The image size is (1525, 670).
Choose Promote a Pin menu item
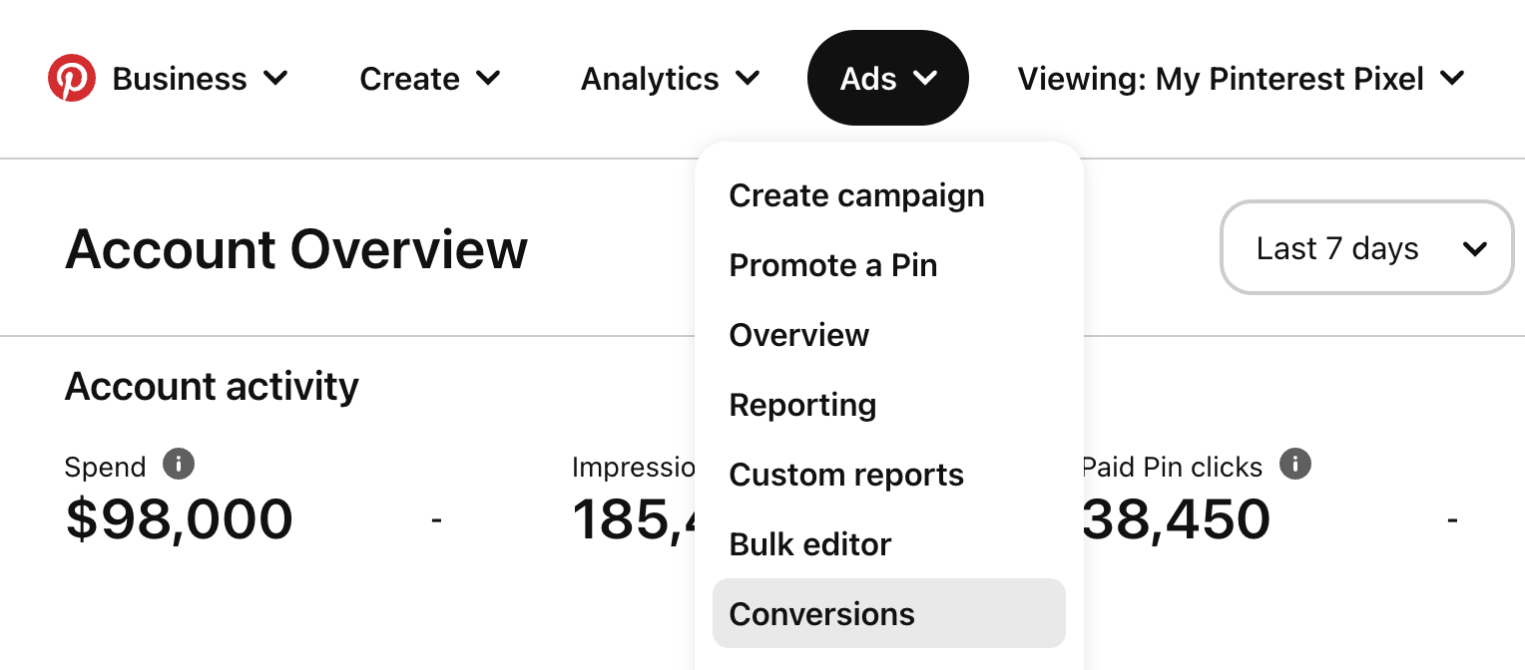[833, 265]
